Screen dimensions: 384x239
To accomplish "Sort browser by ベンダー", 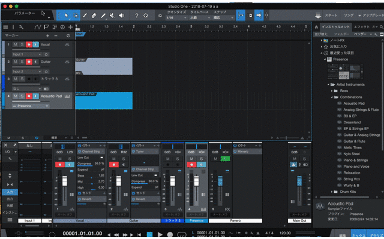I will tap(360, 34).
